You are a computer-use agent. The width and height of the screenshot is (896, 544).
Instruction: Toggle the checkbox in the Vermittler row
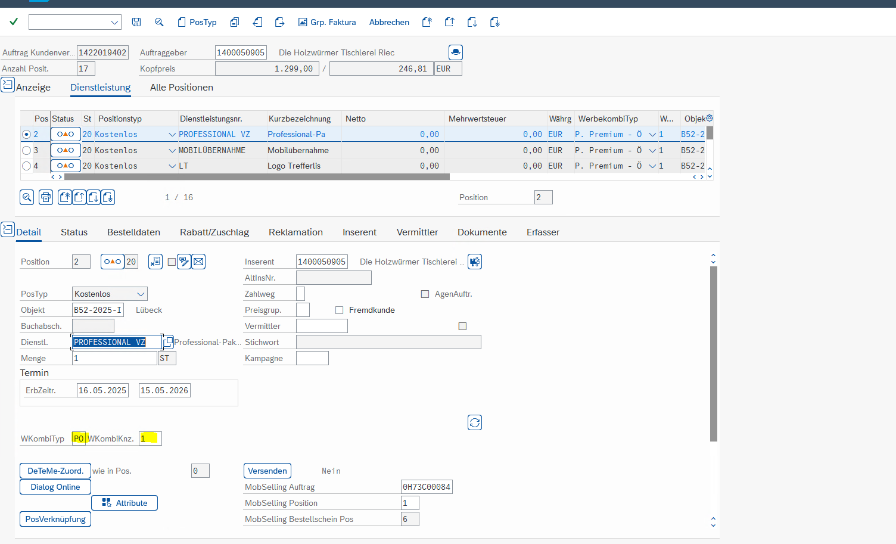click(x=462, y=326)
